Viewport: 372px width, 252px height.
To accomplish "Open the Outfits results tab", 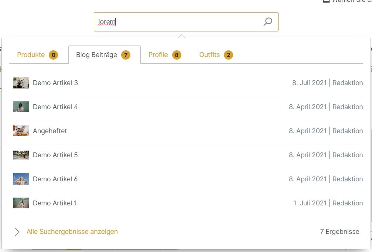I will tap(216, 55).
